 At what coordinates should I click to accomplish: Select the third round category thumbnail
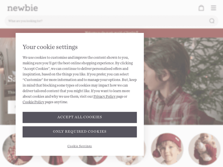point(93,160)
